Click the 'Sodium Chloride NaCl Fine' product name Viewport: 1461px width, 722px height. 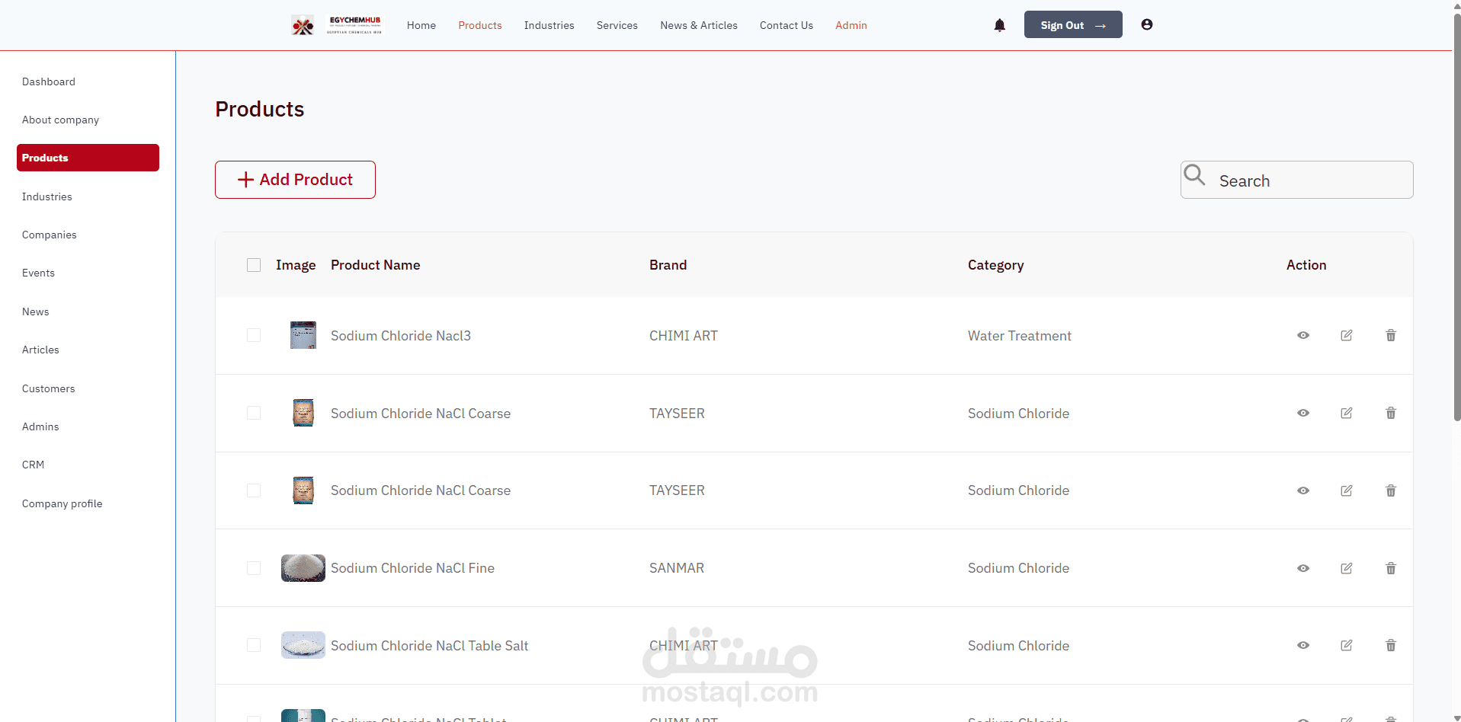click(x=412, y=568)
